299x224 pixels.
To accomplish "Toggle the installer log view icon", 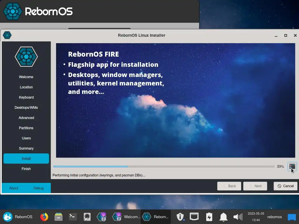I will point(292,167).
